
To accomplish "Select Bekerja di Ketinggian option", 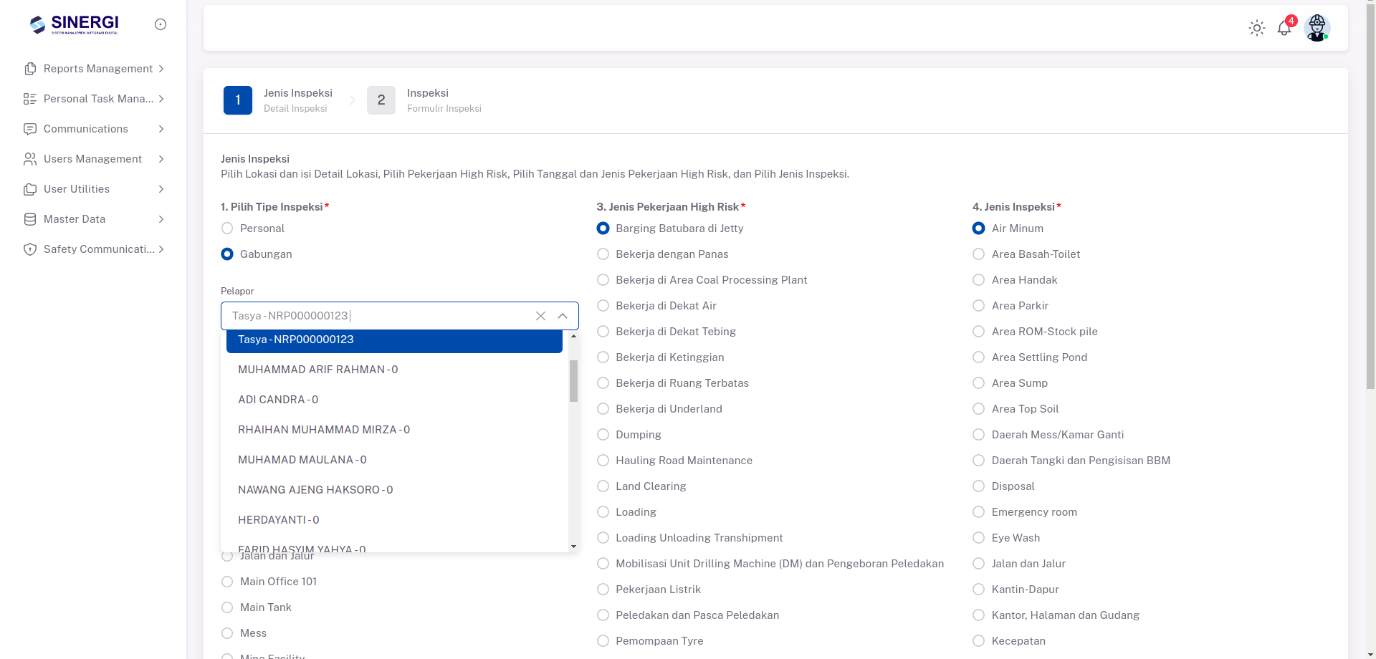I will point(603,357).
